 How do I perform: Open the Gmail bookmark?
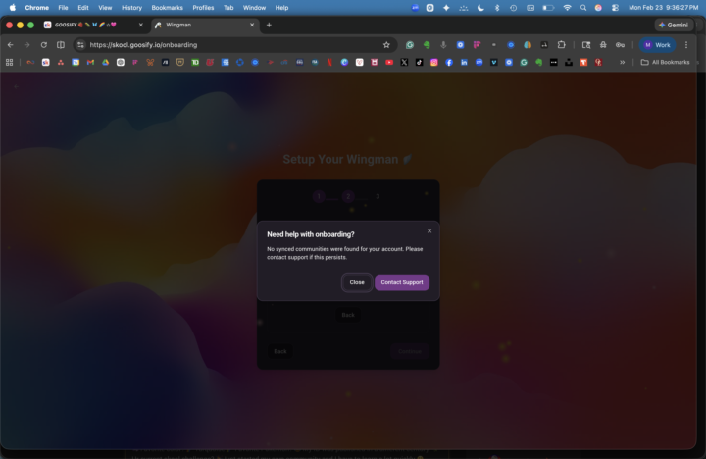pos(90,62)
